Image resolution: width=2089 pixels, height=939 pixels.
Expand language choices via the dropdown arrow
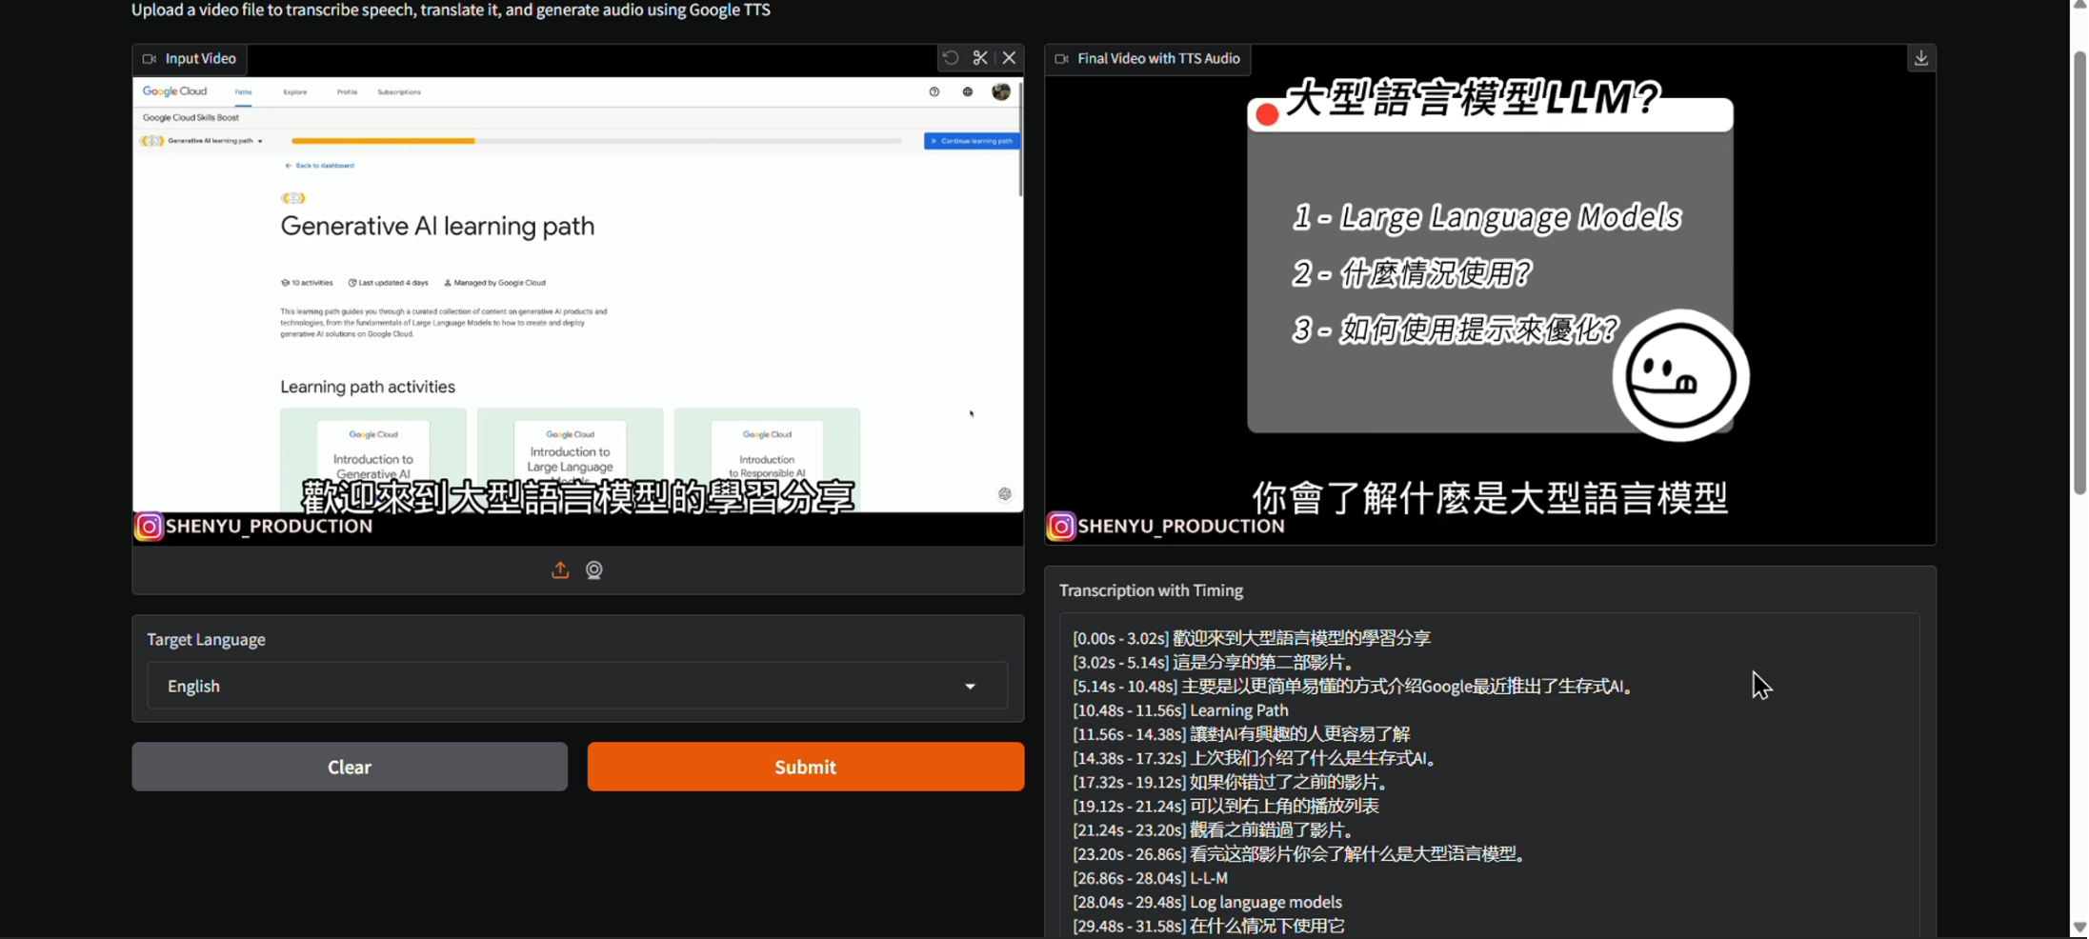[971, 686]
